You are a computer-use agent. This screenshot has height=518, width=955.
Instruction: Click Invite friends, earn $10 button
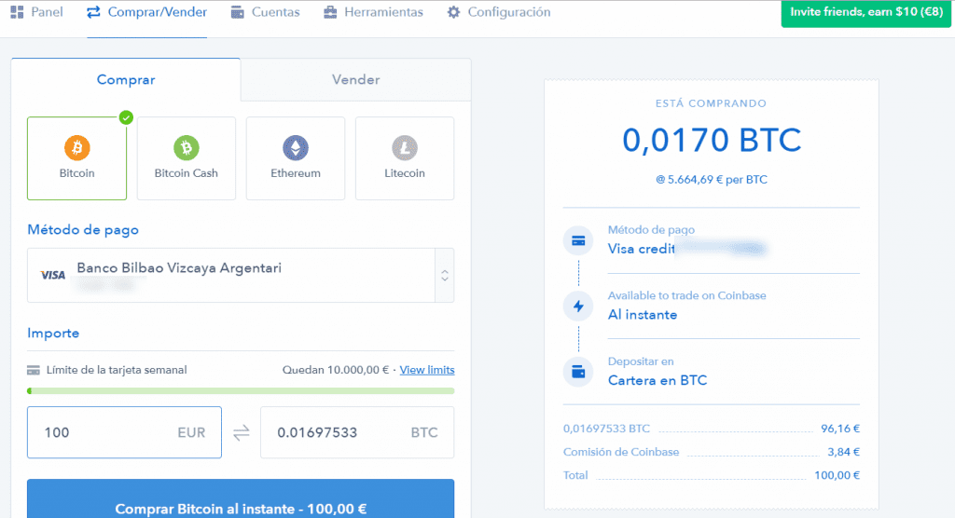click(866, 13)
